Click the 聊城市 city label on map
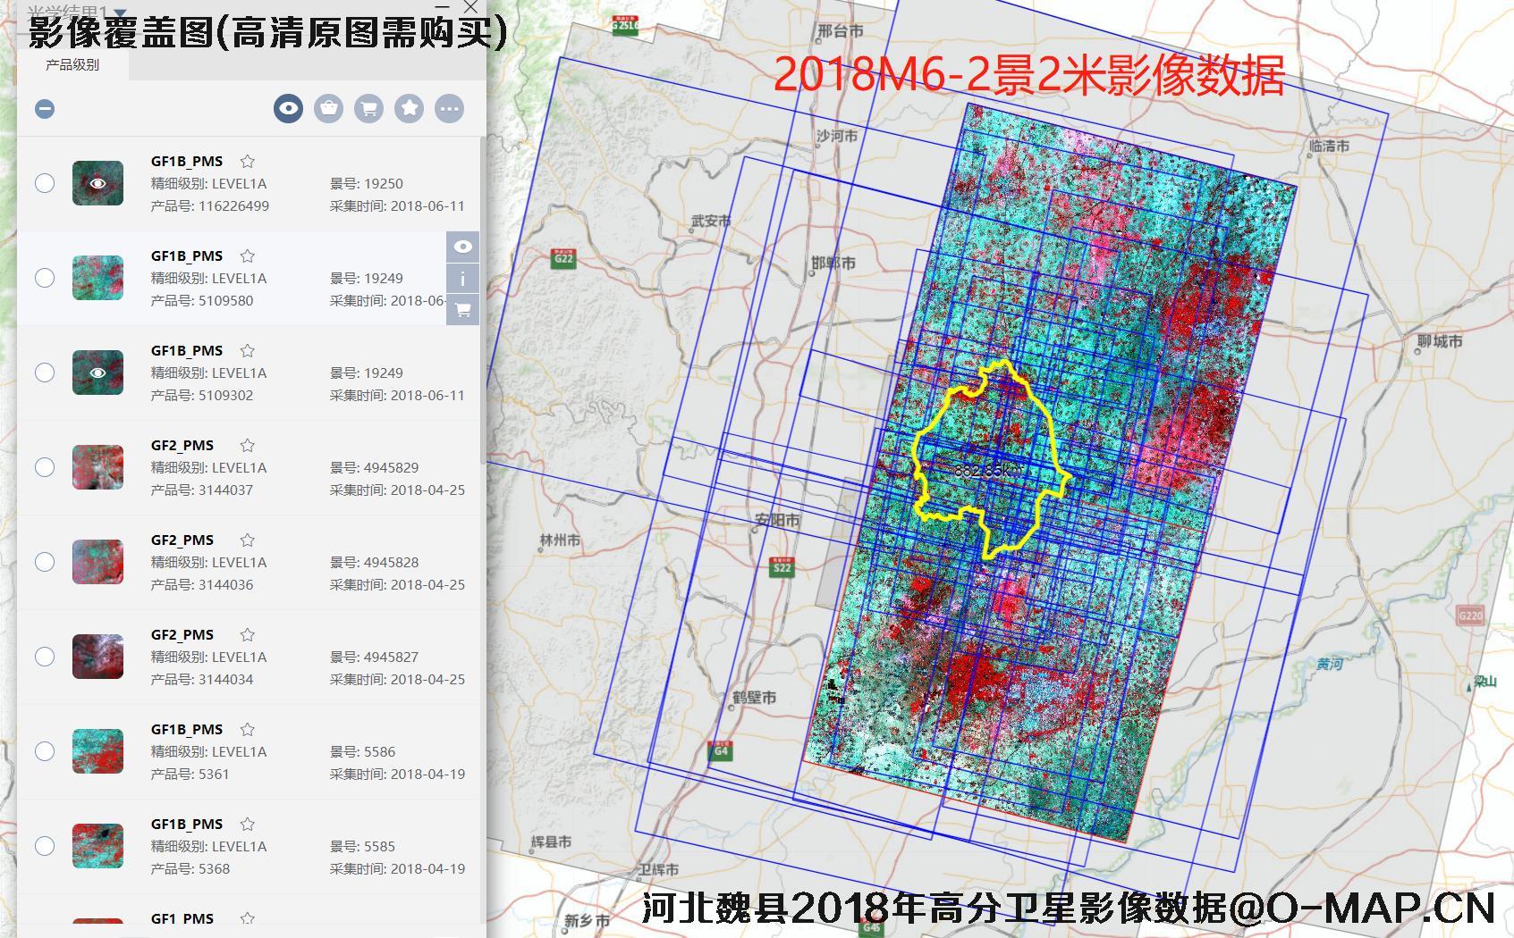This screenshot has height=938, width=1514. coord(1440,341)
